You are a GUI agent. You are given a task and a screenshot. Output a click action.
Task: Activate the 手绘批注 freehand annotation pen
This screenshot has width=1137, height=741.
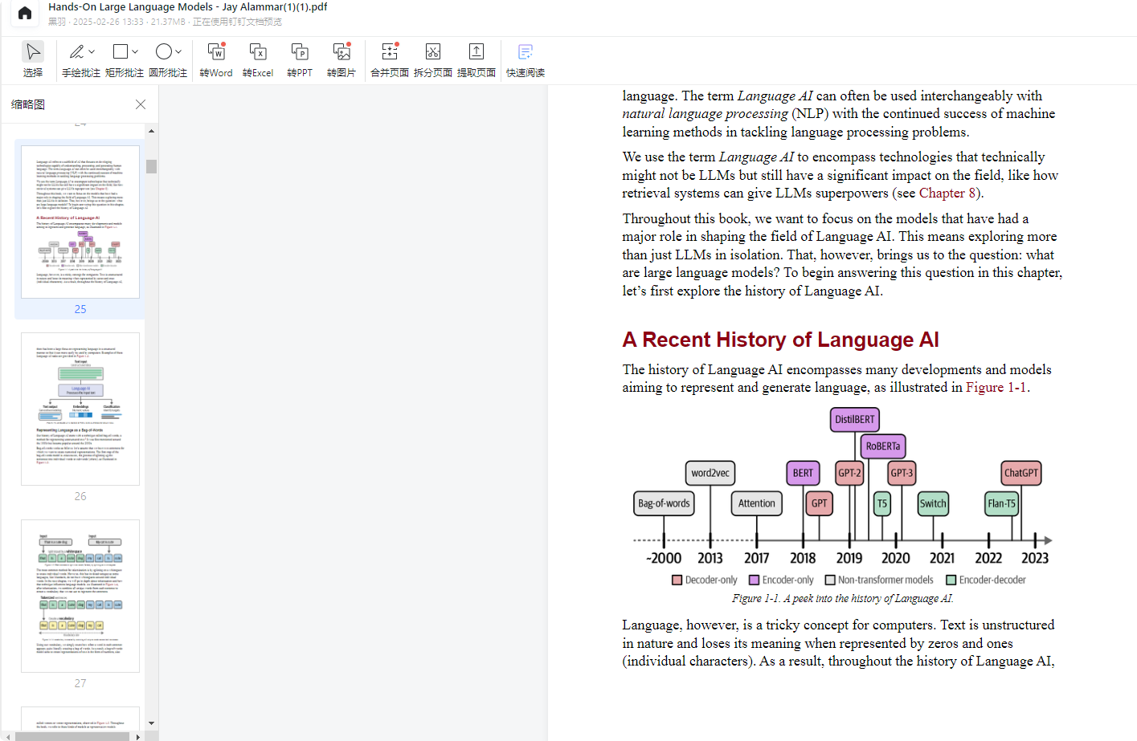(76, 52)
